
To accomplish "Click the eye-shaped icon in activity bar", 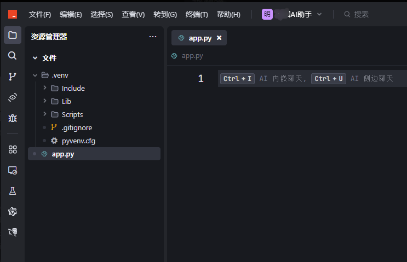I will click(x=12, y=97).
